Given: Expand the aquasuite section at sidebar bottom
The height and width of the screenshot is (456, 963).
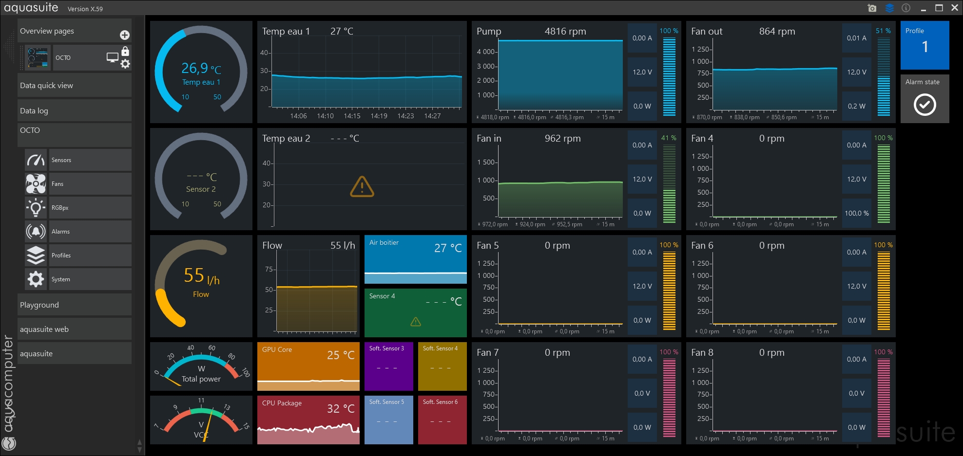Looking at the screenshot, I should coord(75,353).
